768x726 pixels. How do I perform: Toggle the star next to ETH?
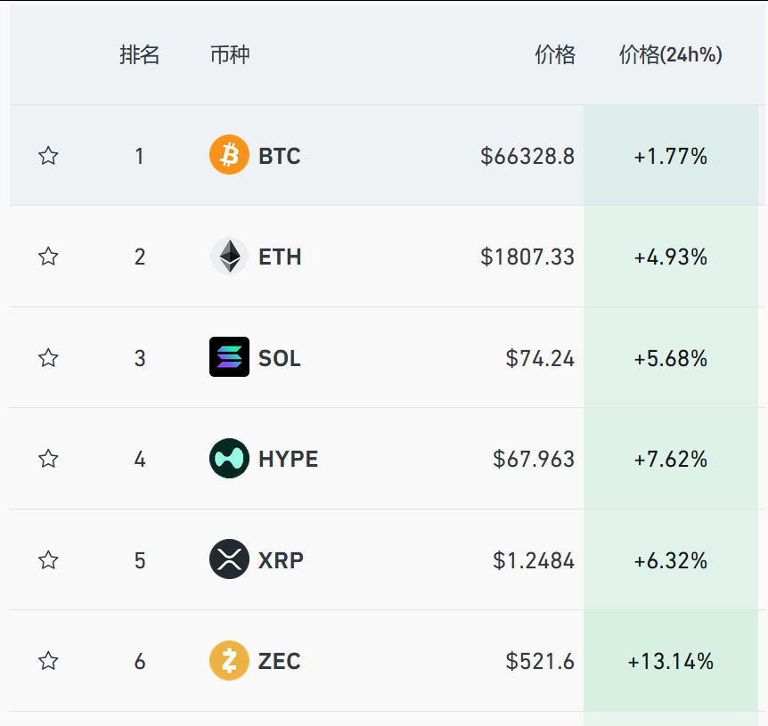pos(48,257)
